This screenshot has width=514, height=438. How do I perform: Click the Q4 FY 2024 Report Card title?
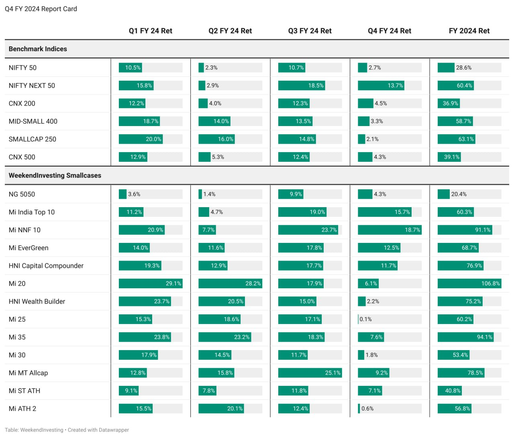coord(41,9)
